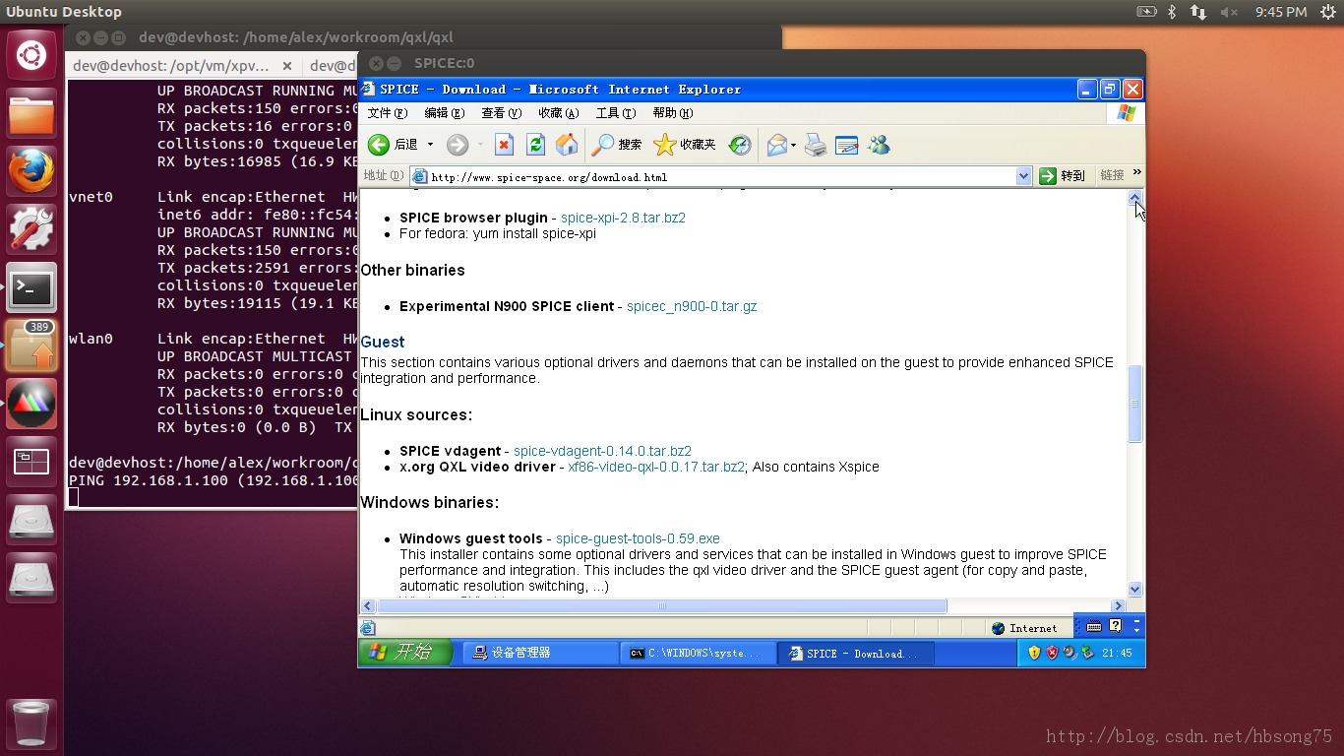Click the horizontal scrollbar thumb on the page
The width and height of the screenshot is (1344, 756).
coord(661,605)
